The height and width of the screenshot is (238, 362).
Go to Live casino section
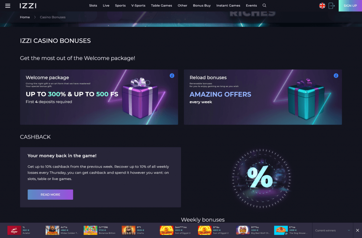pos(106,6)
